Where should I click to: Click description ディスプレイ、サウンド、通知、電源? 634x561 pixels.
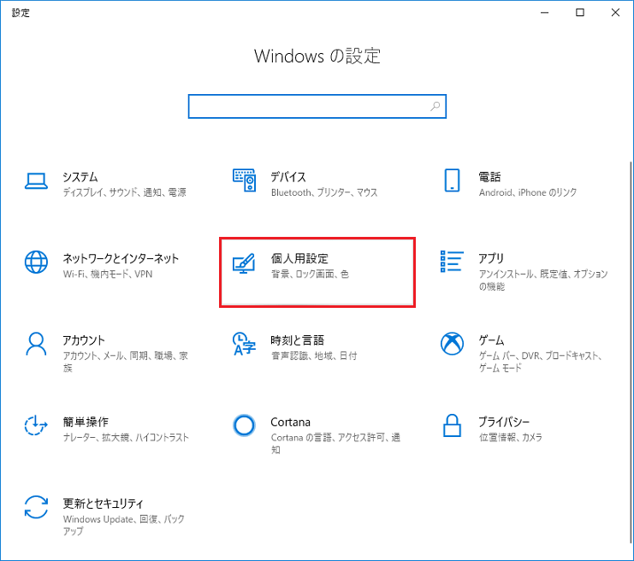(x=125, y=192)
